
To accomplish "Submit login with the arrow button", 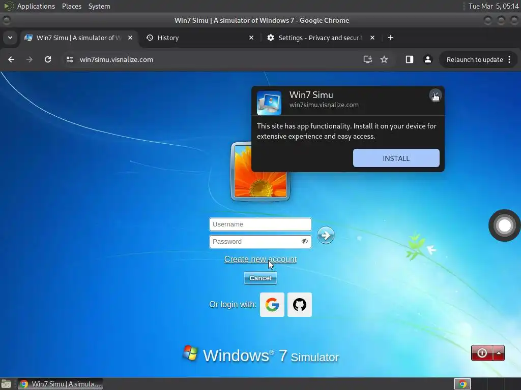I will point(326,236).
